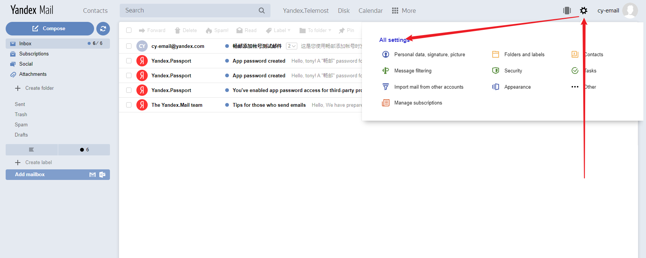This screenshot has width=646, height=258.
Task: Click the Manage subscriptions icon
Action: (x=386, y=103)
